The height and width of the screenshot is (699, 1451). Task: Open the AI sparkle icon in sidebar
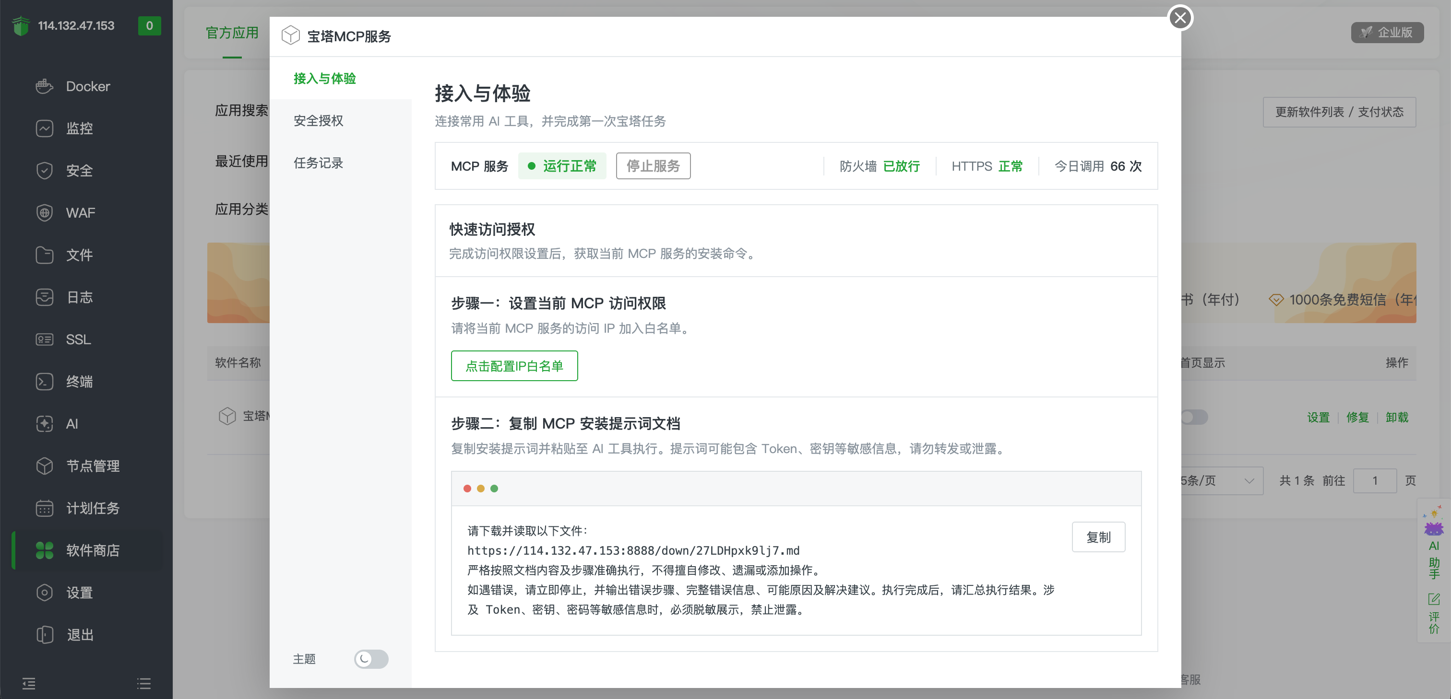45,424
